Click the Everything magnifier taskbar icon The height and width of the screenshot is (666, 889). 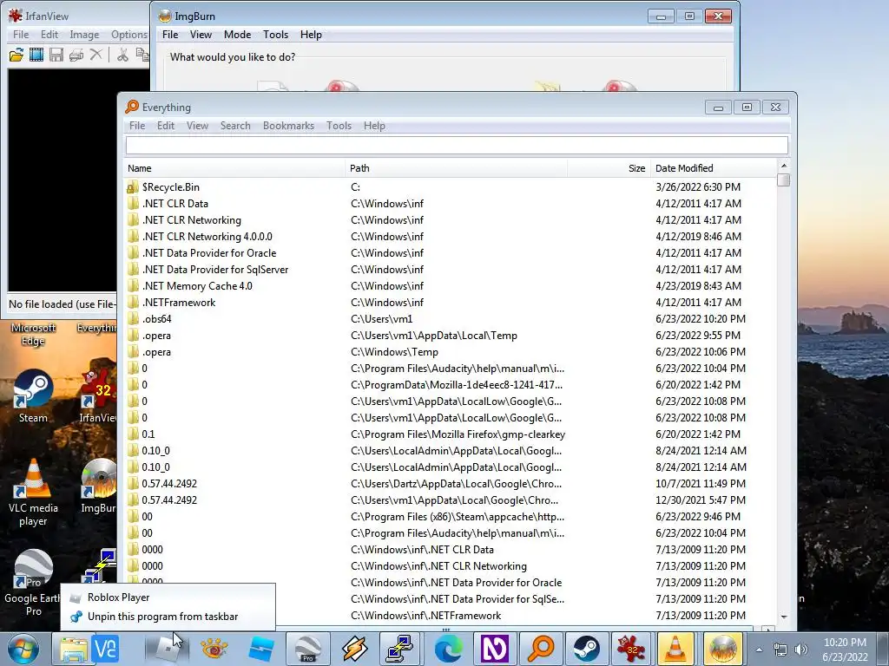540,649
